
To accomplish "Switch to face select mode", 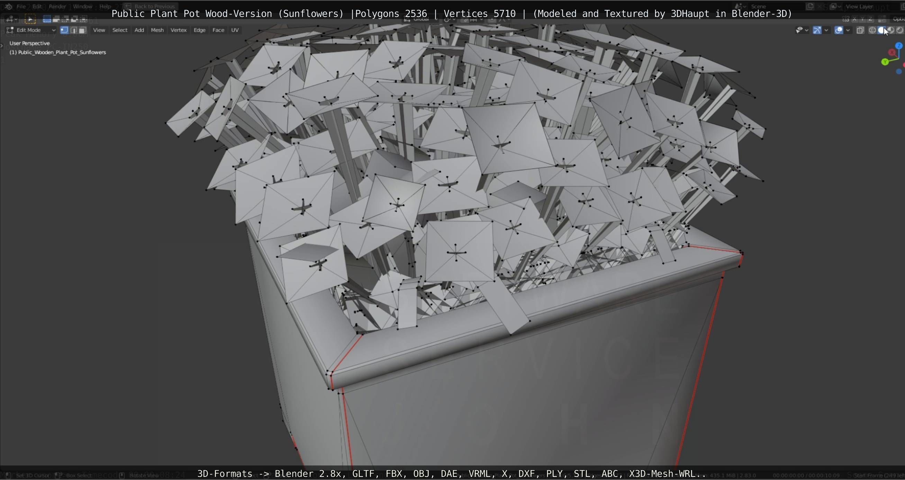I will 82,30.
